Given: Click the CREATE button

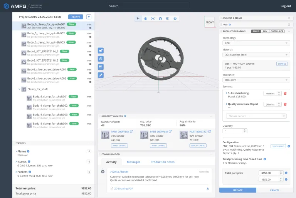Looking at the screenshot, I should point(76,17).
